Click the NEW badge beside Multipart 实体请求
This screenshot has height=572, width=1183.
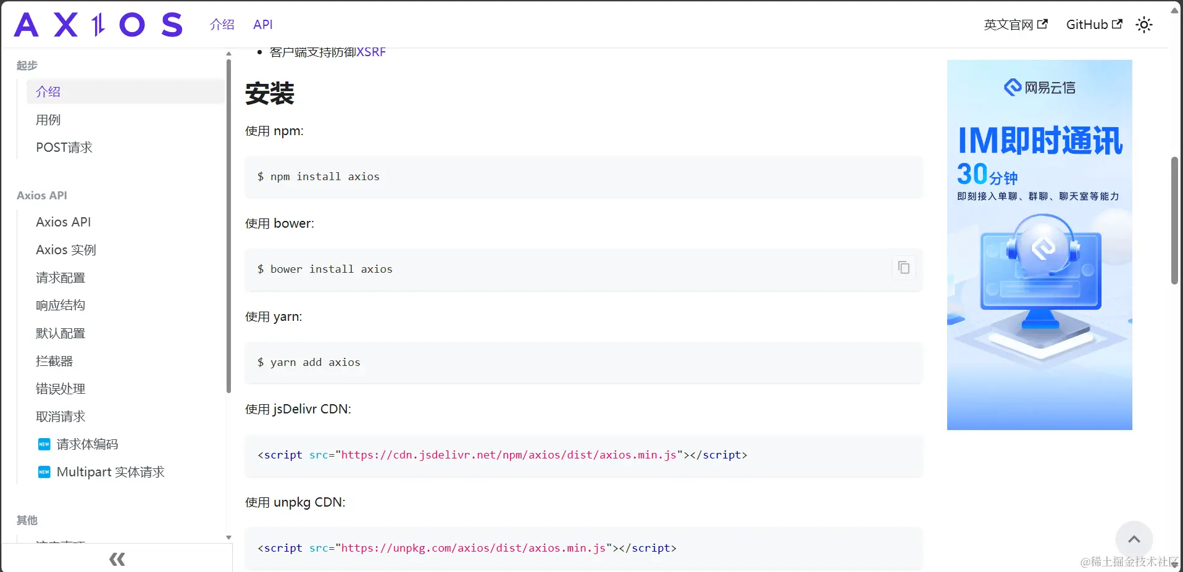[44, 472]
